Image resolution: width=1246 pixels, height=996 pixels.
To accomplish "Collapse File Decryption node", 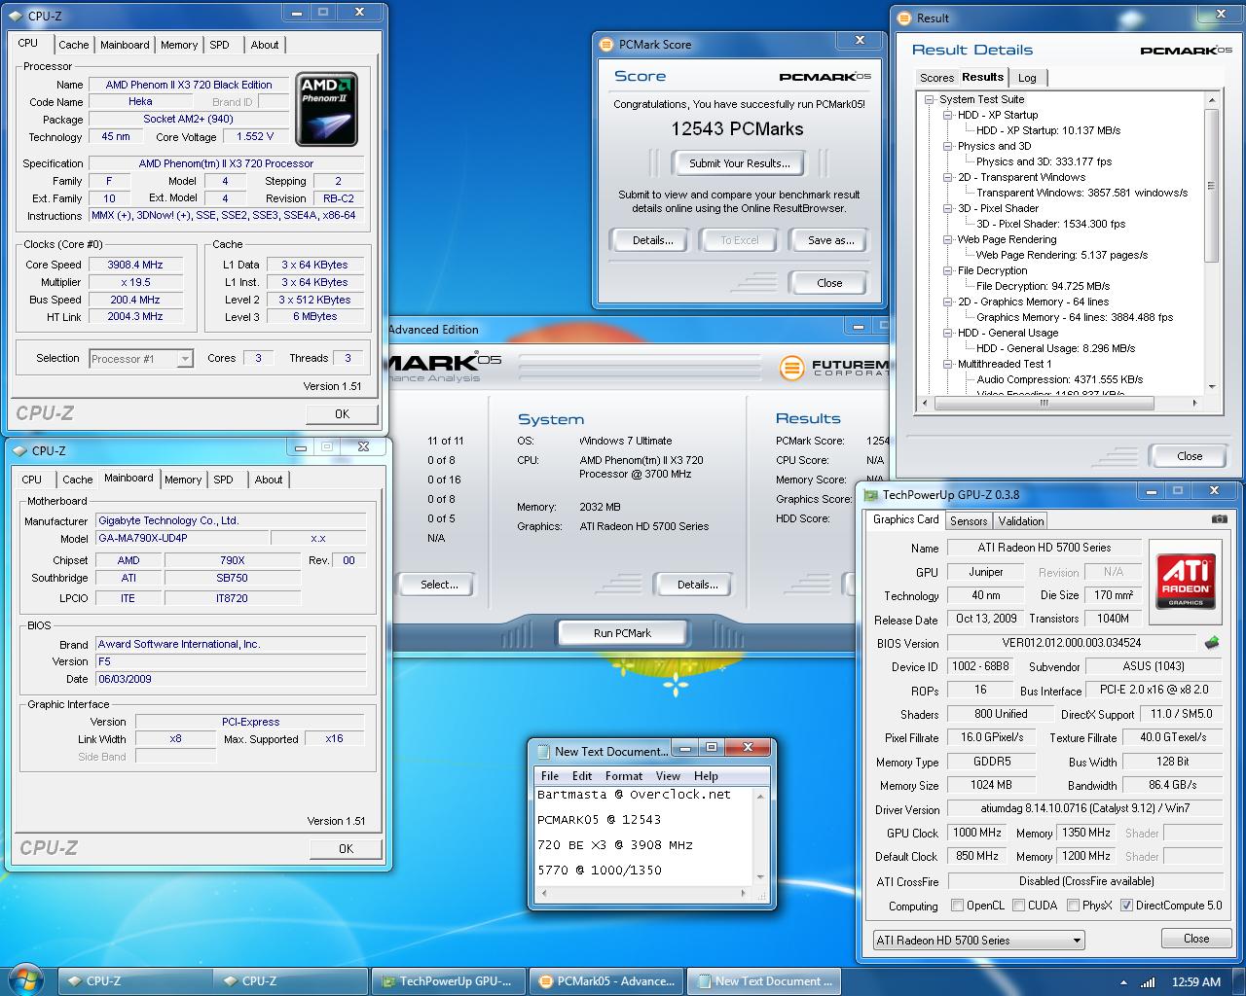I will pos(947,270).
